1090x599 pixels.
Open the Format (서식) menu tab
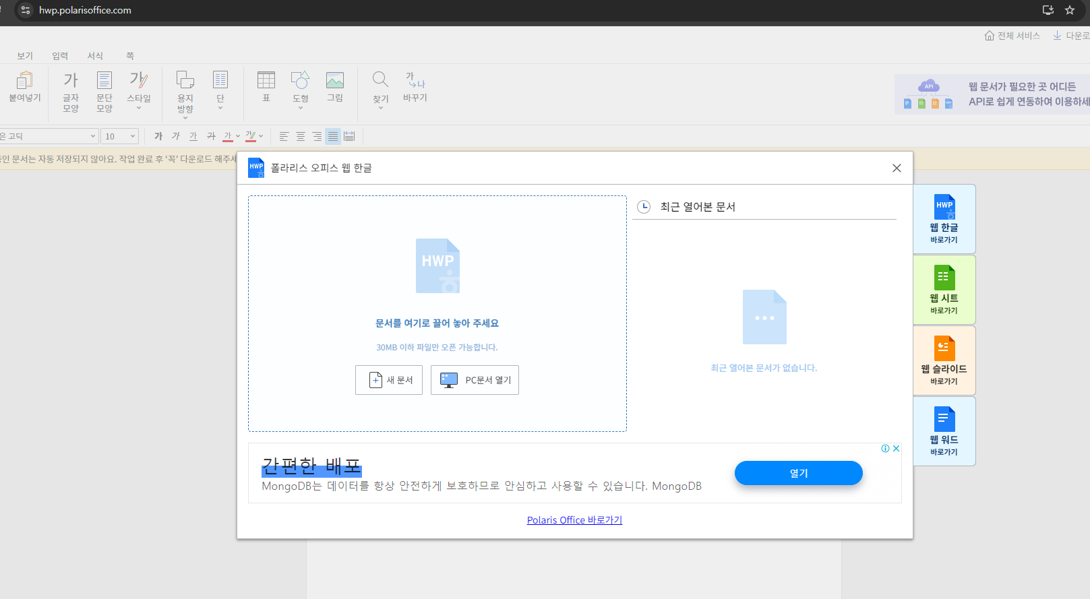(x=95, y=56)
